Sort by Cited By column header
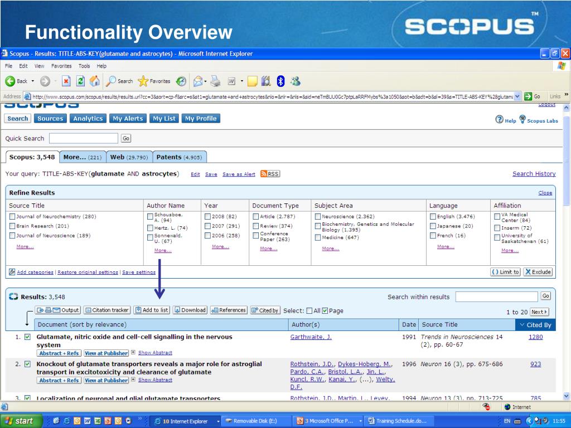Image resolution: width=571 pixels, height=428 pixels. pos(535,325)
